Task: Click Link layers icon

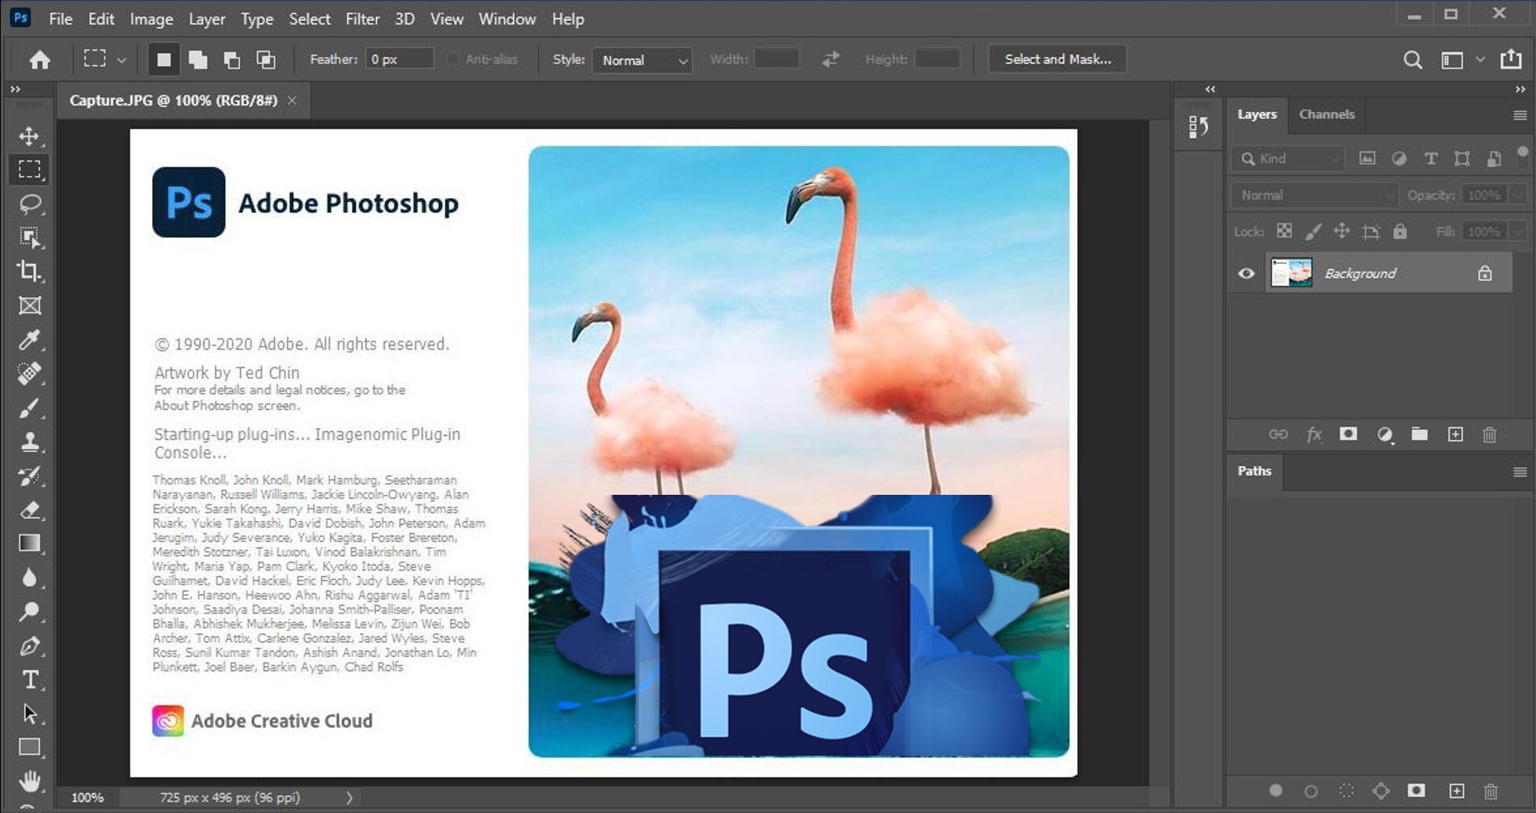Action: click(x=1278, y=434)
